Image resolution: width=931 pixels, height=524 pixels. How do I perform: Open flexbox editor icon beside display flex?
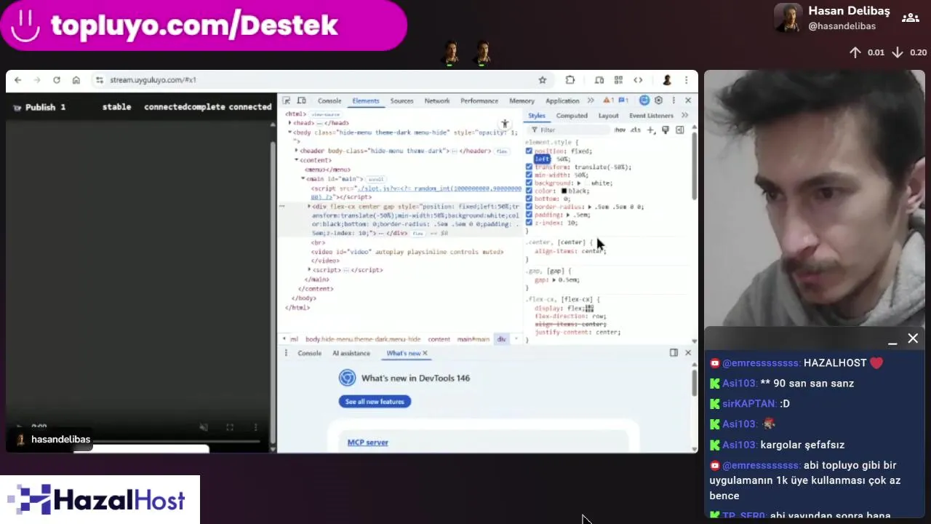[590, 309]
